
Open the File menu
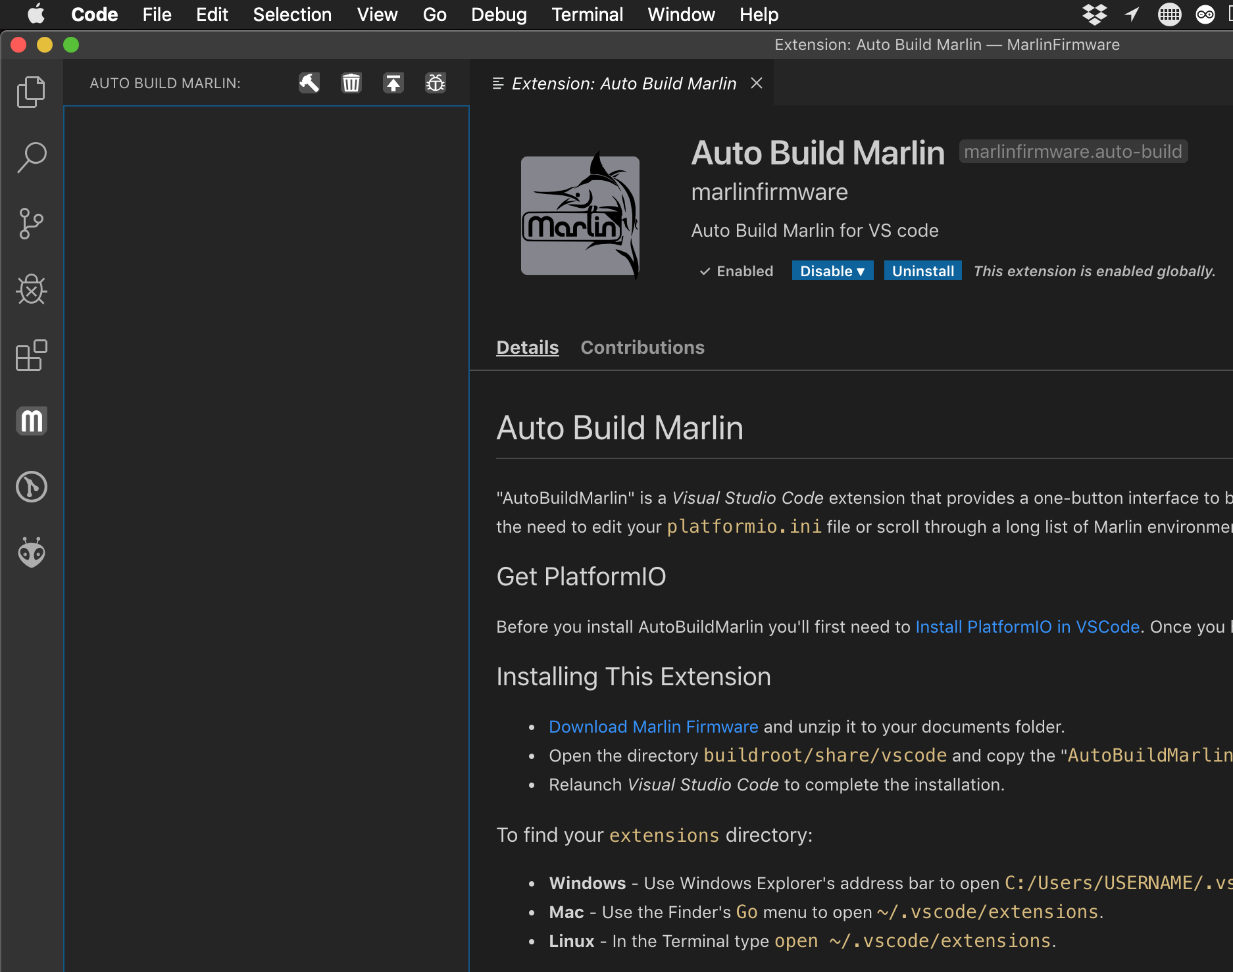(x=157, y=14)
